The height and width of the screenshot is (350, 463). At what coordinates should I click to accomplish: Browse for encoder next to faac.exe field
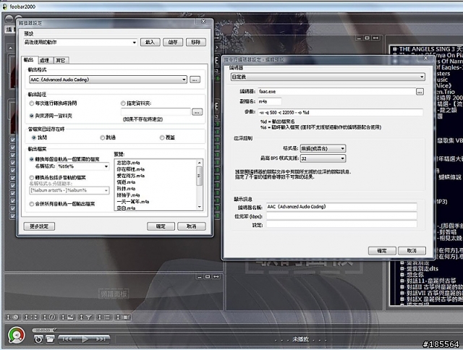[x=420, y=92]
